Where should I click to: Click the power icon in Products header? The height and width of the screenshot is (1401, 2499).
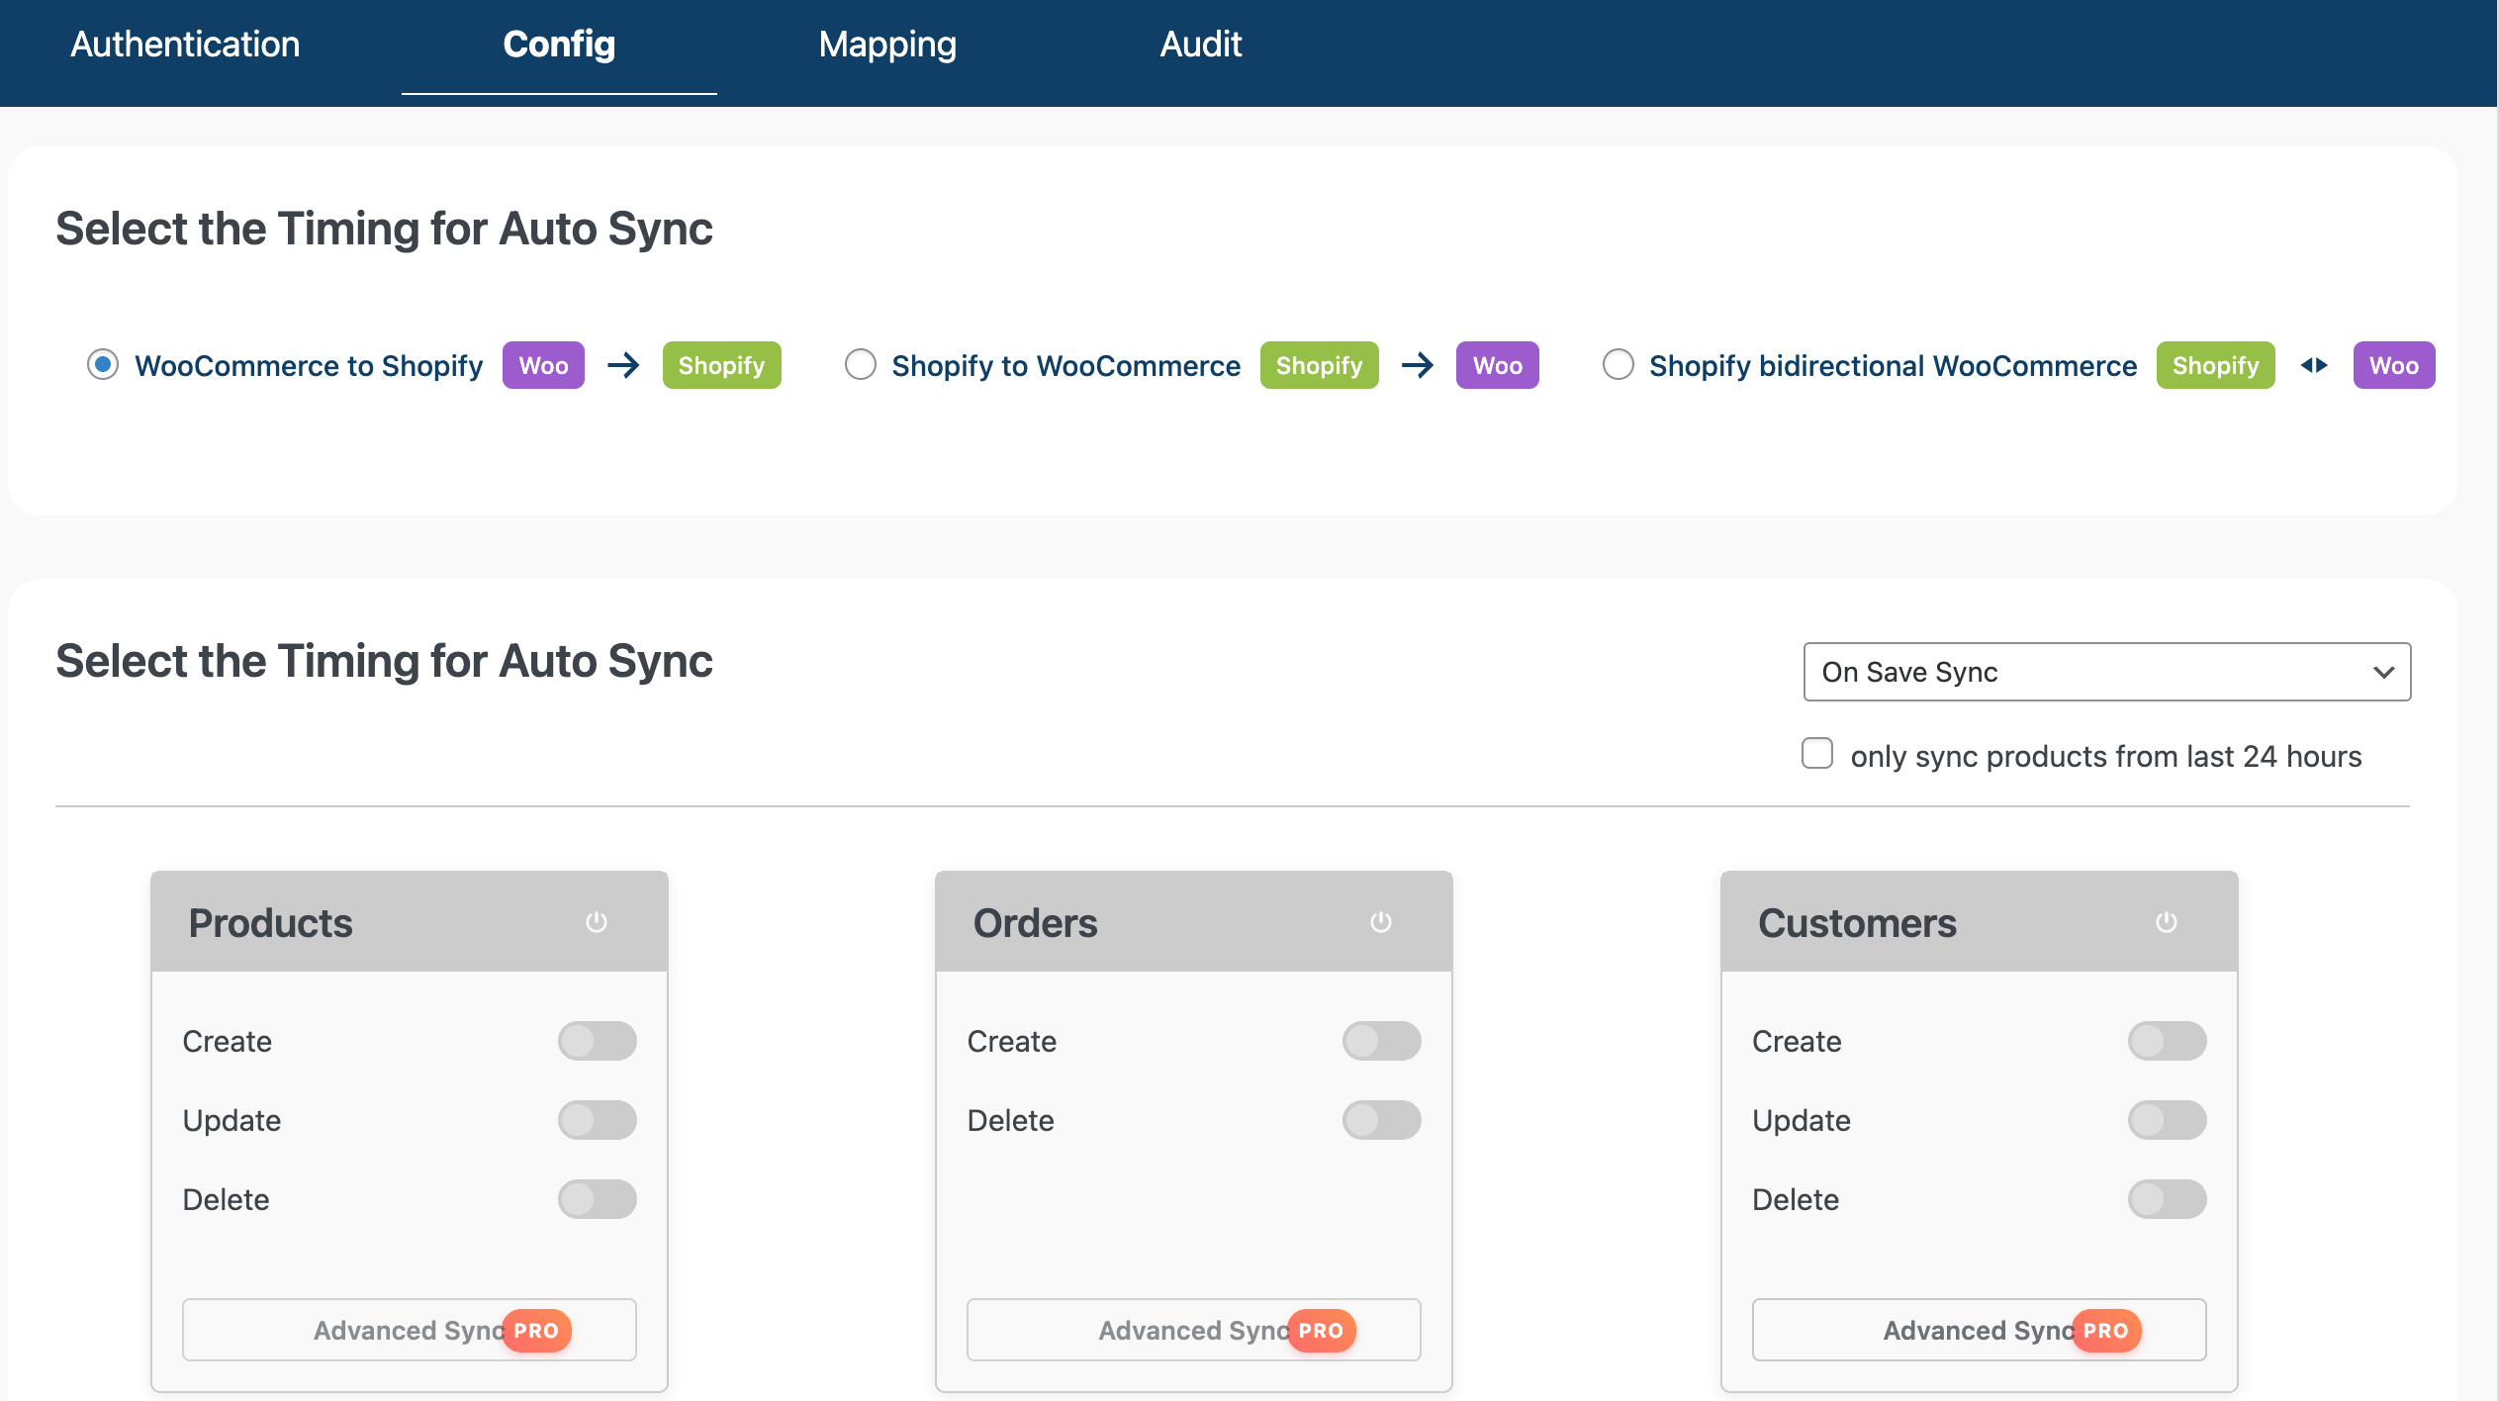[596, 922]
